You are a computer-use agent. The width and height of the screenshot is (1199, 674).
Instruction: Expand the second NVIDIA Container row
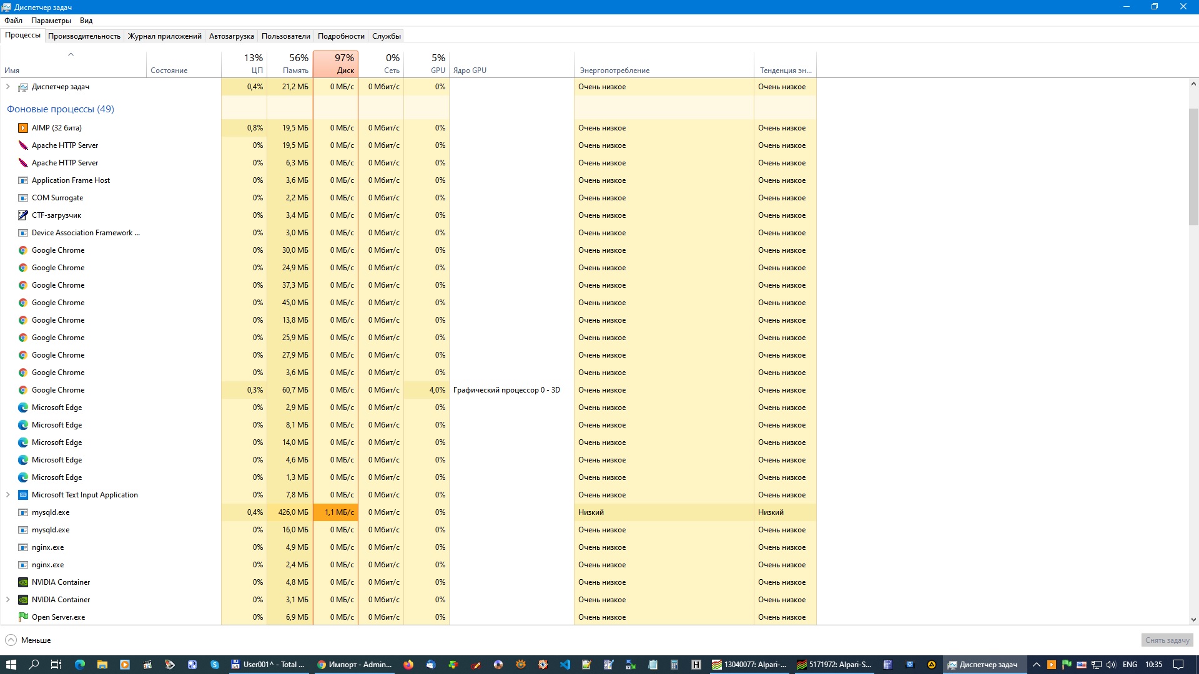(x=7, y=600)
